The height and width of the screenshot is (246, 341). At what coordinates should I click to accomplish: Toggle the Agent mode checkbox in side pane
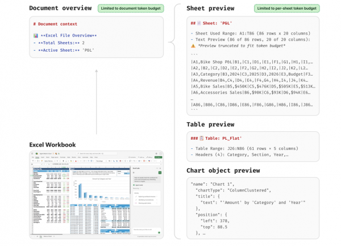tap(134, 185)
